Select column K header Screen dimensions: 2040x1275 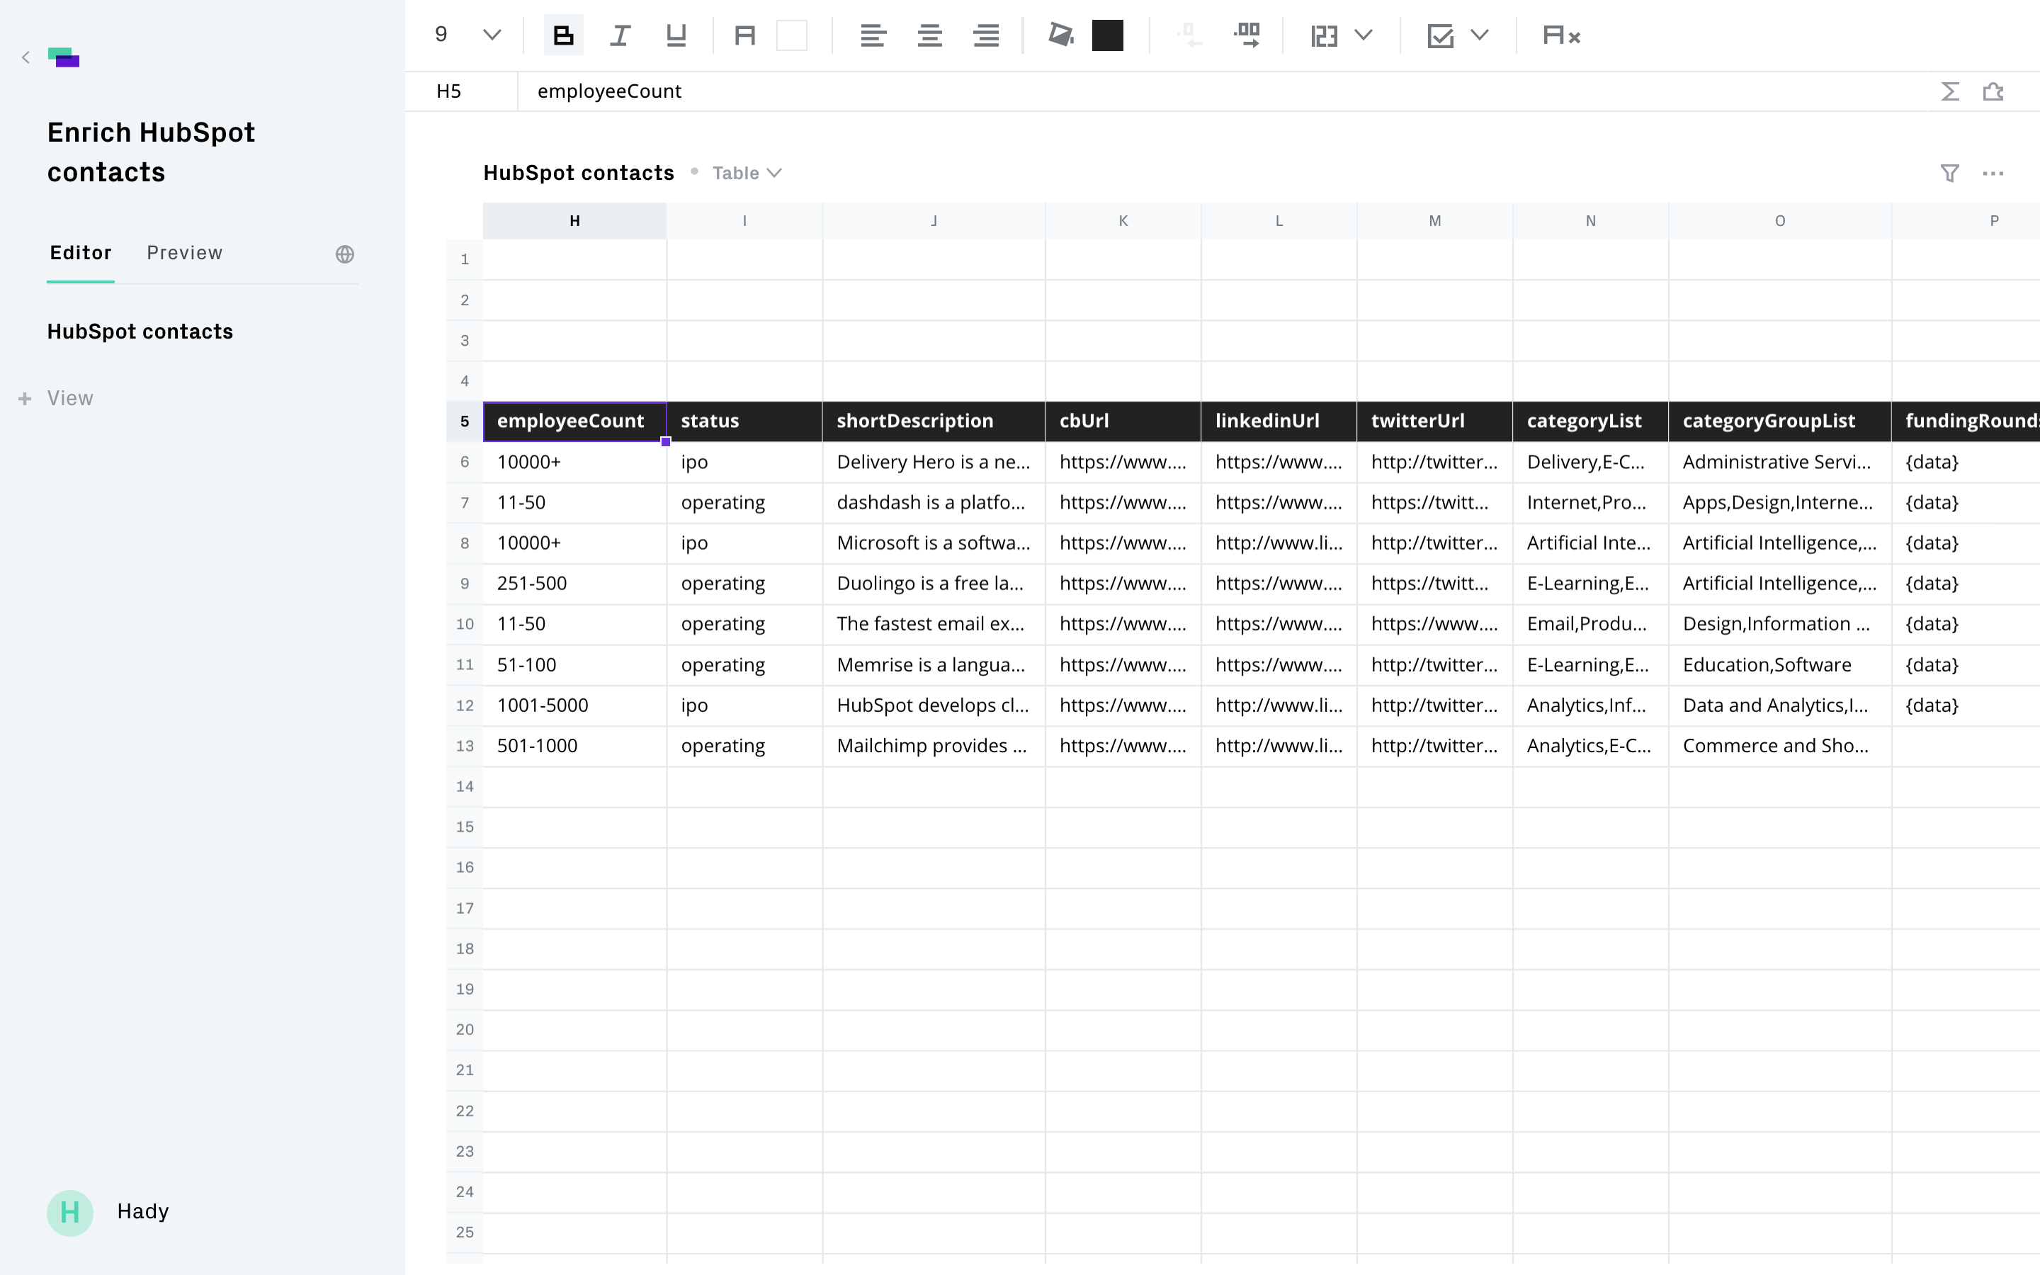pos(1123,221)
